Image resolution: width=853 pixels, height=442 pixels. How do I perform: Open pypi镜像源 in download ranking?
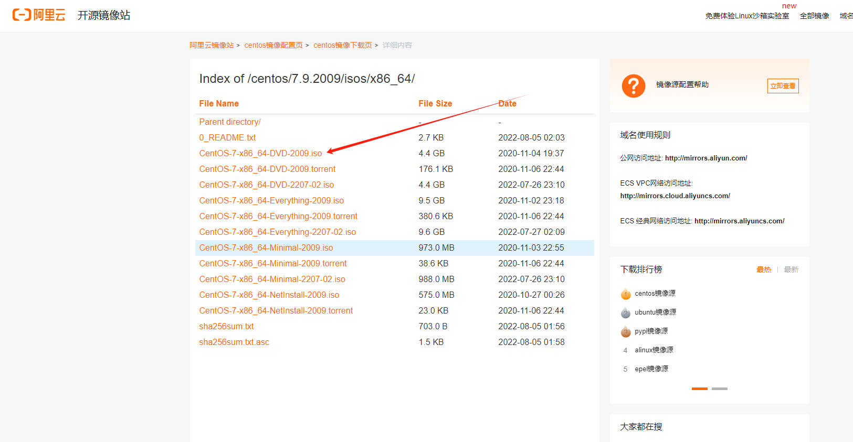click(x=651, y=331)
